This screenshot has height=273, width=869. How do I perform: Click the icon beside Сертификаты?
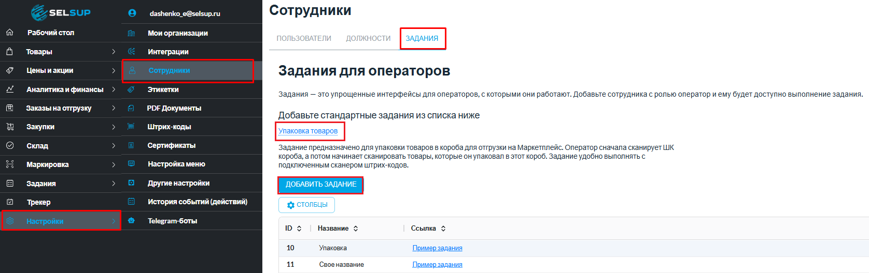[x=132, y=145]
